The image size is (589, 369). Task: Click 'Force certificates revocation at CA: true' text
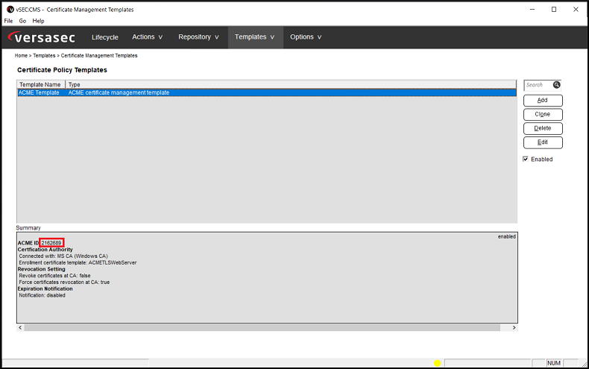(x=64, y=283)
